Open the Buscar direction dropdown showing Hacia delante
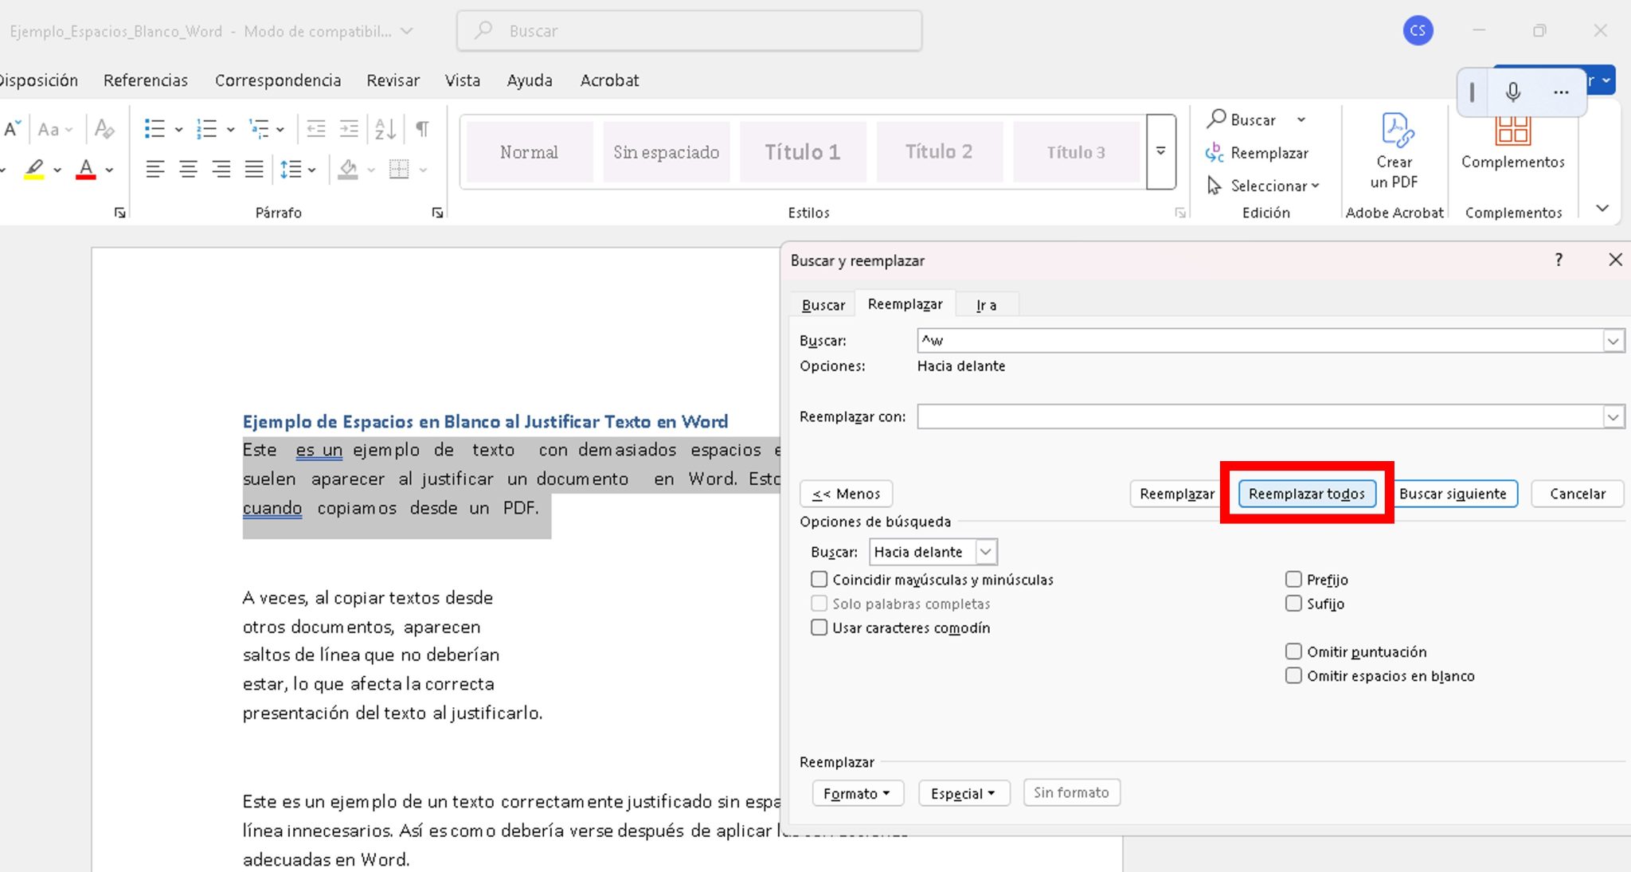The height and width of the screenshot is (872, 1631). pyautogui.click(x=985, y=551)
